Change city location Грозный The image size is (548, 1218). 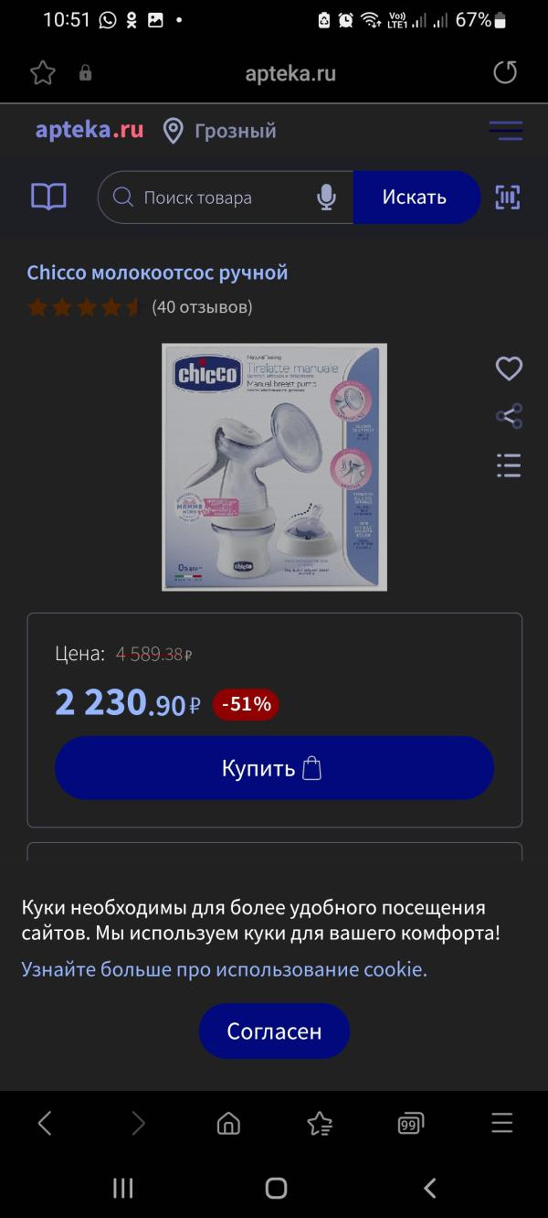point(219,131)
